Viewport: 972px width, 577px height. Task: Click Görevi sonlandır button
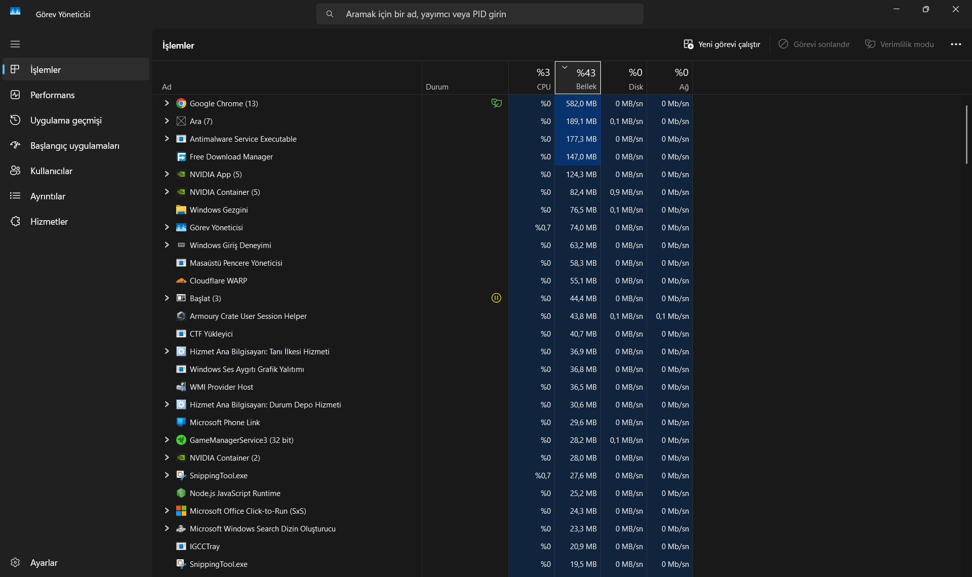[814, 45]
